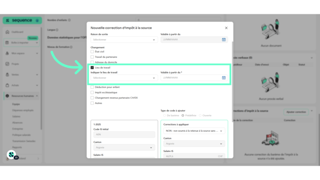This screenshot has height=180, width=320.
Task: Click the Salaire IS CHF amount field
Action: pyautogui.click(x=194, y=156)
